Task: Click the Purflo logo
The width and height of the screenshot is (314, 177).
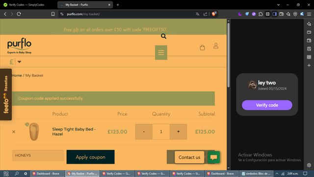Action: (20, 46)
